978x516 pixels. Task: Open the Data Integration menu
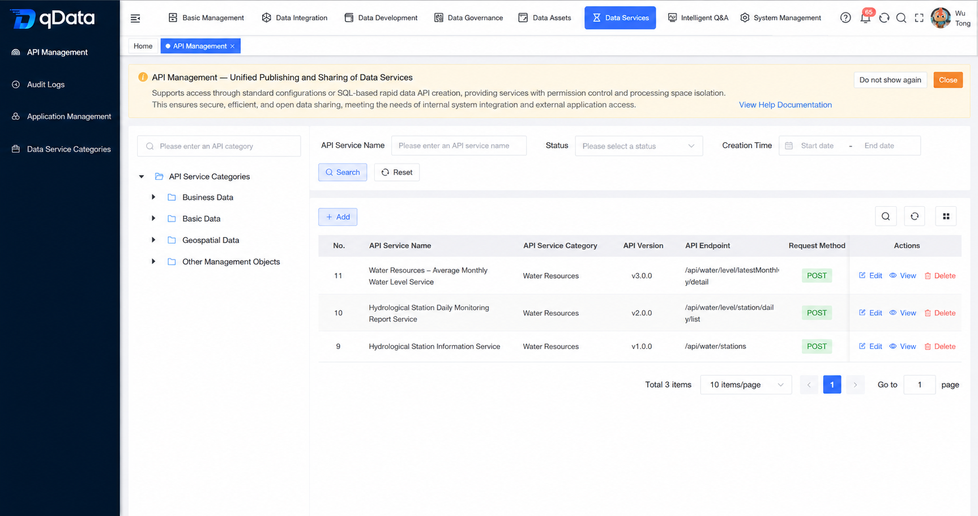point(294,18)
